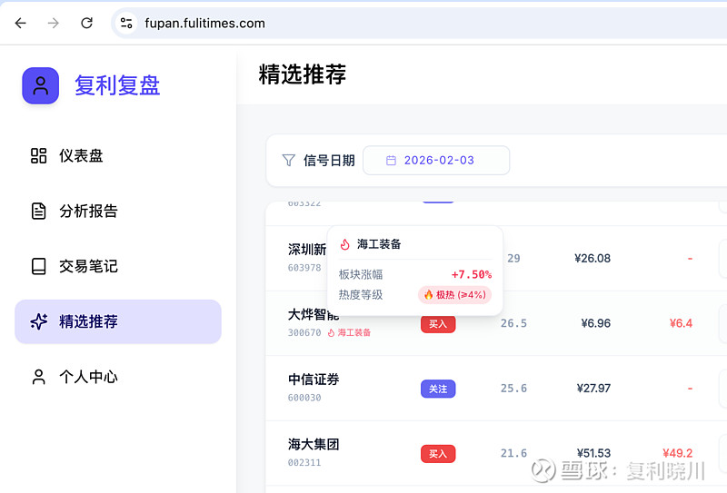Click the 买入 tag for 海大集团
The width and height of the screenshot is (727, 493).
(x=438, y=454)
